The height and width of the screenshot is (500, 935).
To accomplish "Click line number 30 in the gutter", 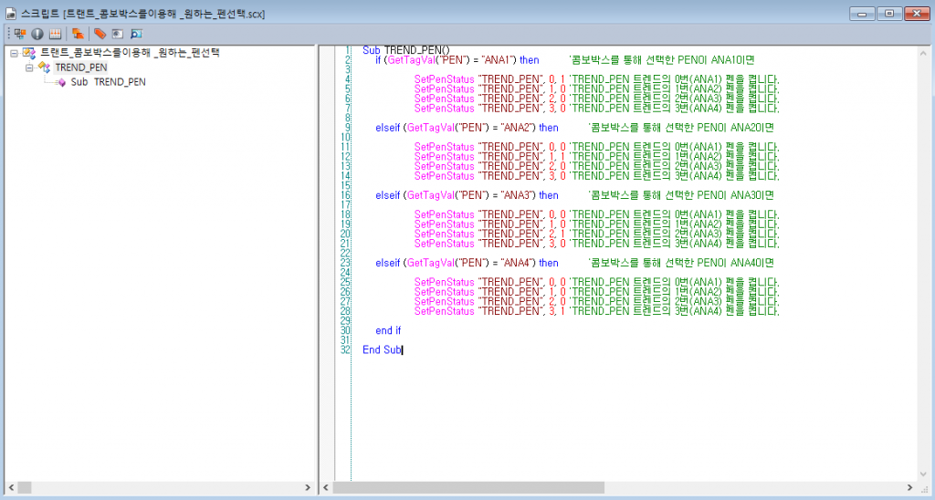I will tap(345, 331).
